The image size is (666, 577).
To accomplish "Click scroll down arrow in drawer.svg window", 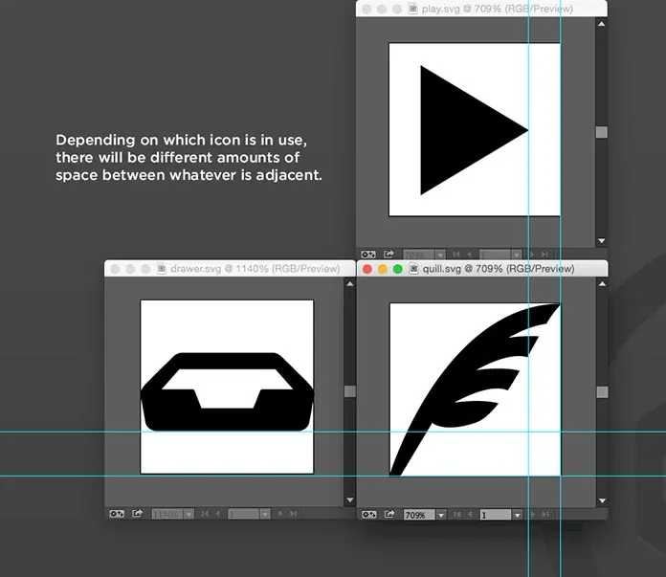I will pos(350,499).
